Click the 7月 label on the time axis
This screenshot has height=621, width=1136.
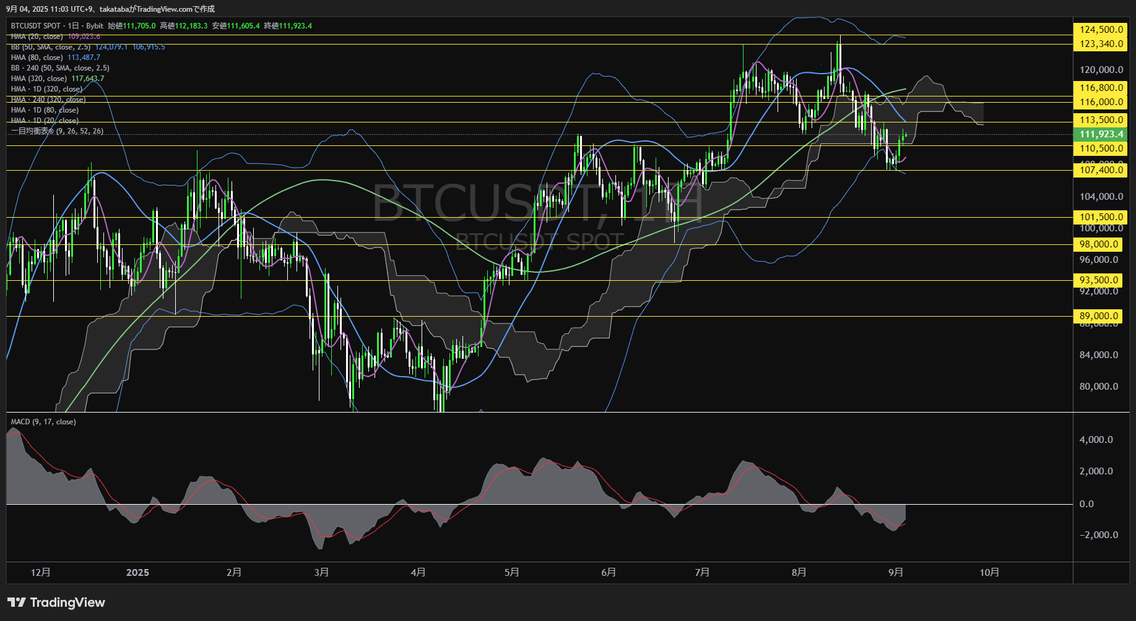pos(701,573)
